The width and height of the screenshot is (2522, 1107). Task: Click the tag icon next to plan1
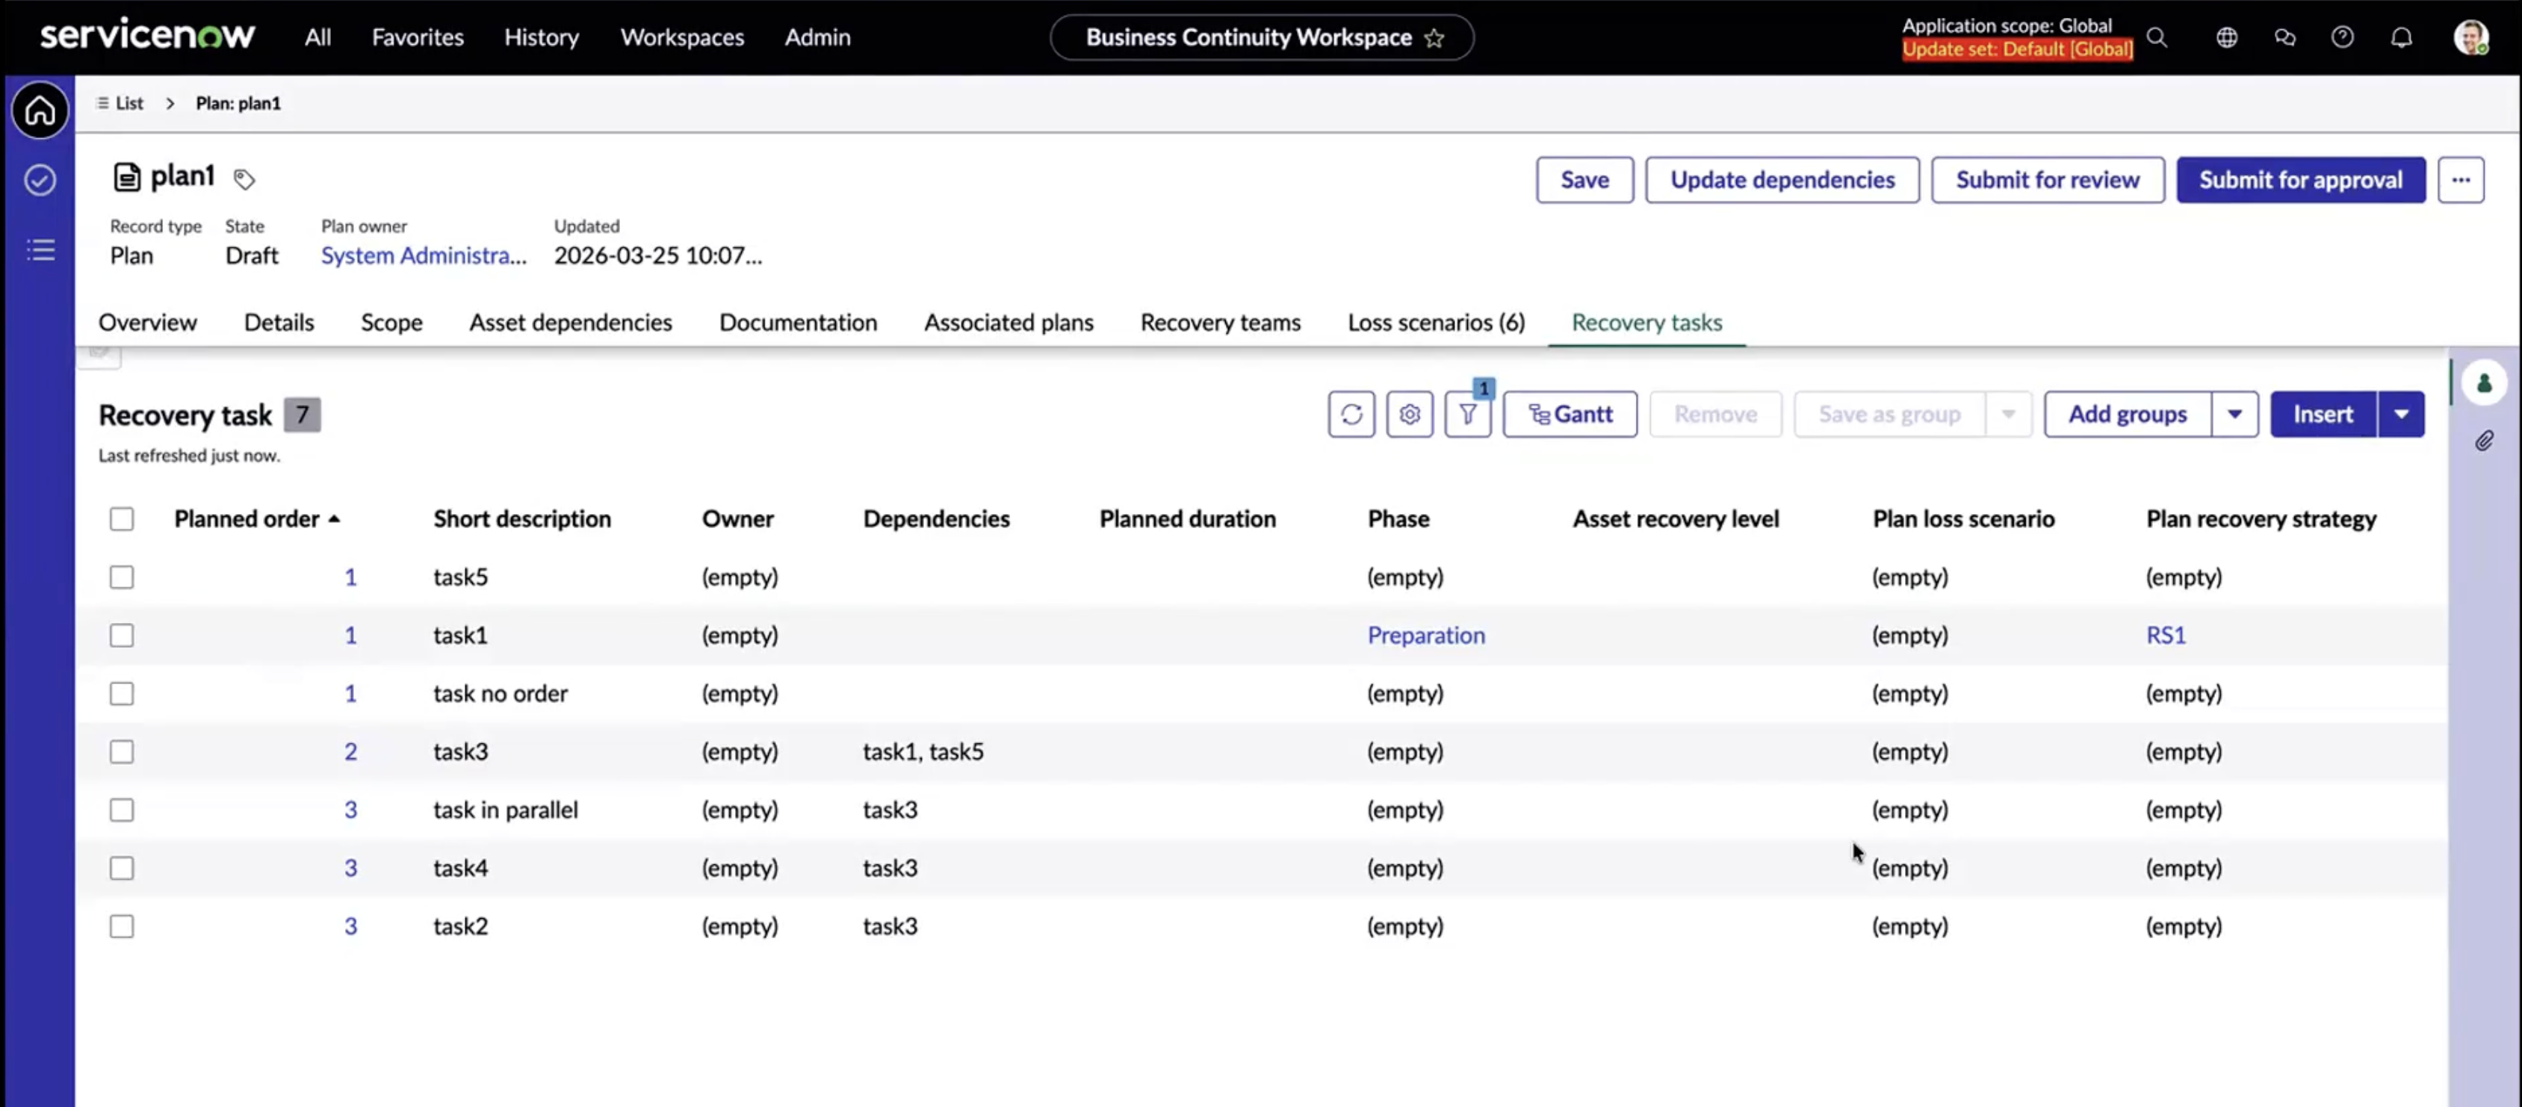(244, 179)
